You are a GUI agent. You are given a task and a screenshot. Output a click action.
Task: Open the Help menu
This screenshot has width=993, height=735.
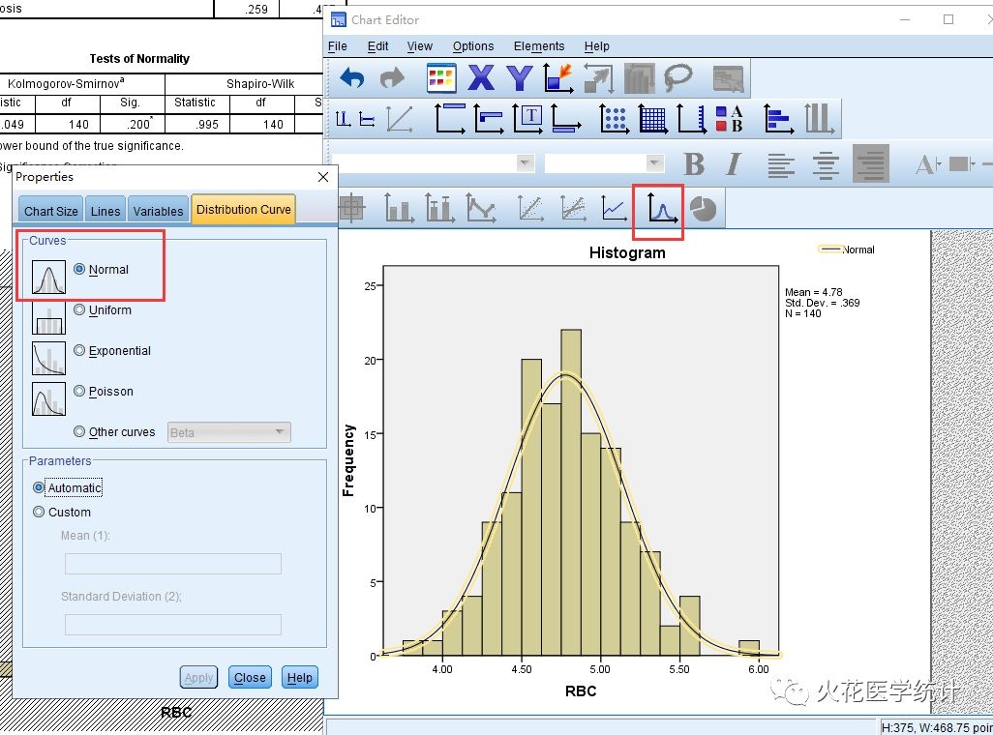(596, 46)
